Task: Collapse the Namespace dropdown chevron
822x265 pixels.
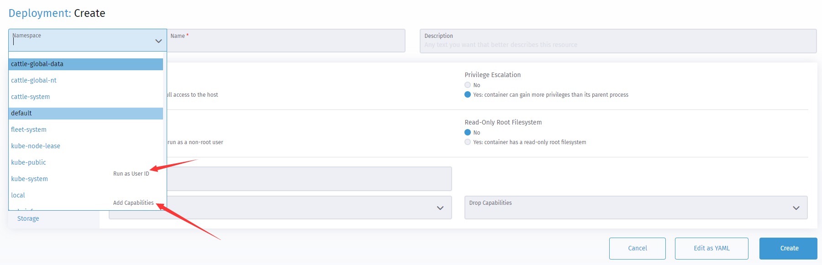Action: click(x=158, y=41)
